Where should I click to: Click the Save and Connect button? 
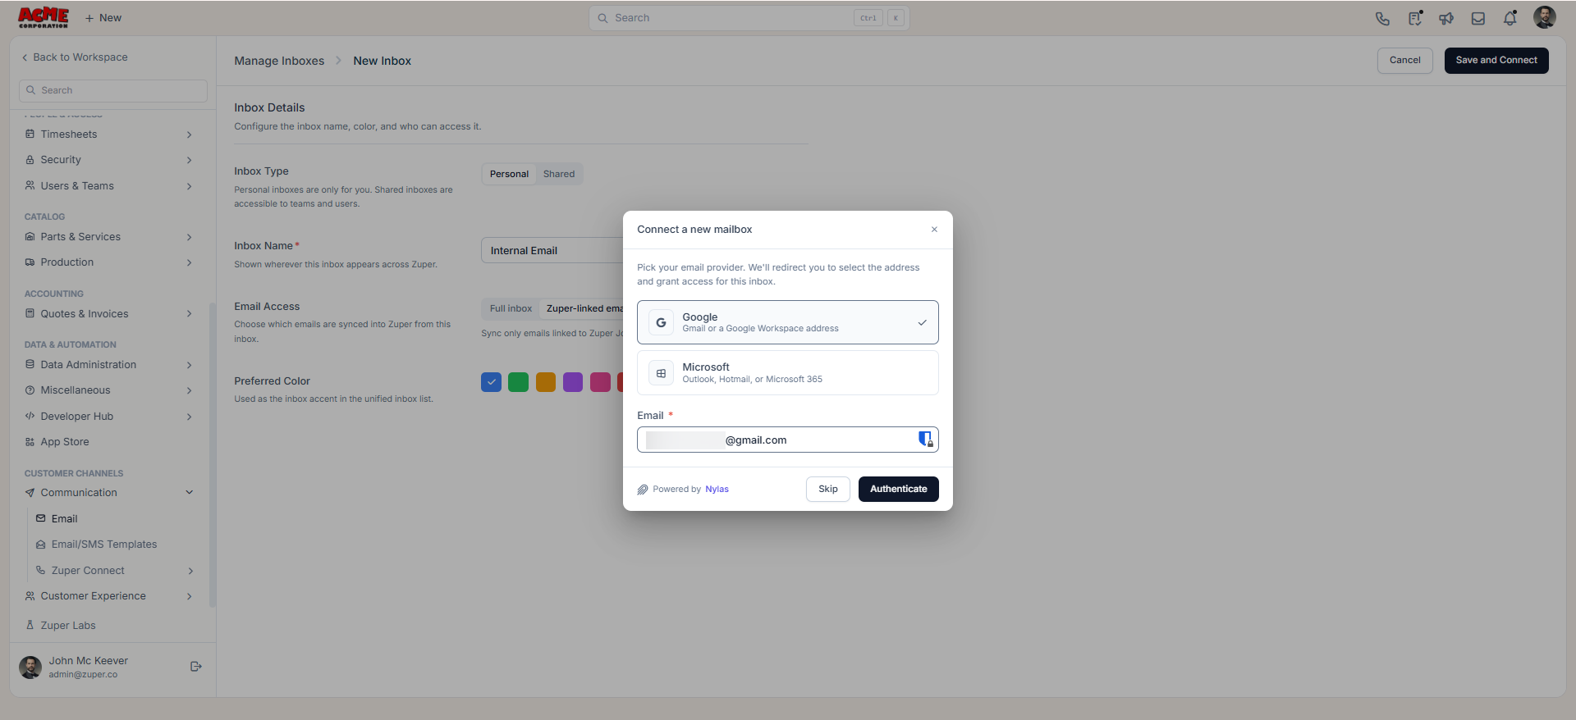[1496, 60]
